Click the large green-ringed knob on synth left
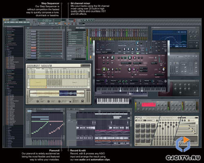The width and height of the screenshot is (204, 163). pos(104,69)
